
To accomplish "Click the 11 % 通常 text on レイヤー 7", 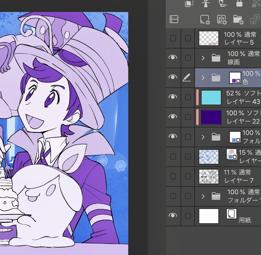I will pos(237,172).
